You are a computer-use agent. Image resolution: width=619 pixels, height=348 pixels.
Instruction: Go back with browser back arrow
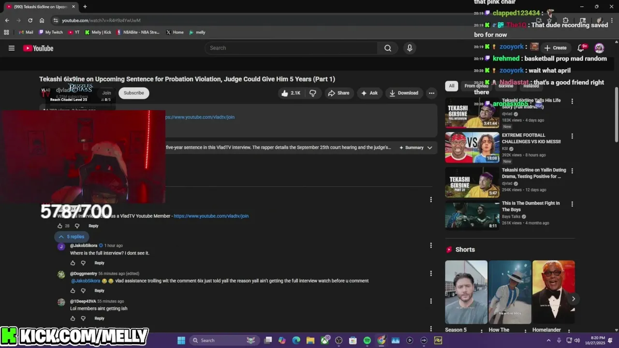pyautogui.click(x=7, y=20)
